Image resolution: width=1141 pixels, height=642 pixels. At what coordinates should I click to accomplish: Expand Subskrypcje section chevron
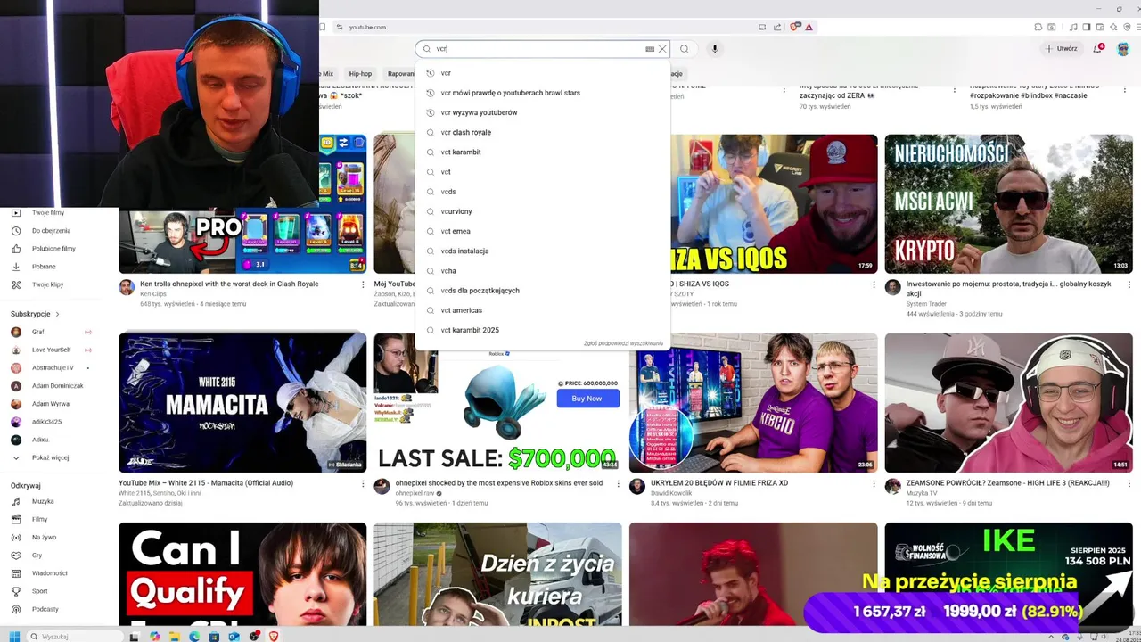(x=57, y=314)
